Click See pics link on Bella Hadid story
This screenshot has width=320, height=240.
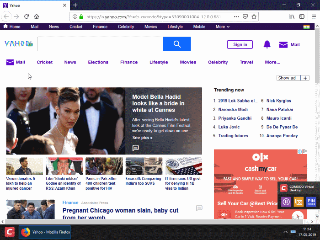click(x=142, y=138)
